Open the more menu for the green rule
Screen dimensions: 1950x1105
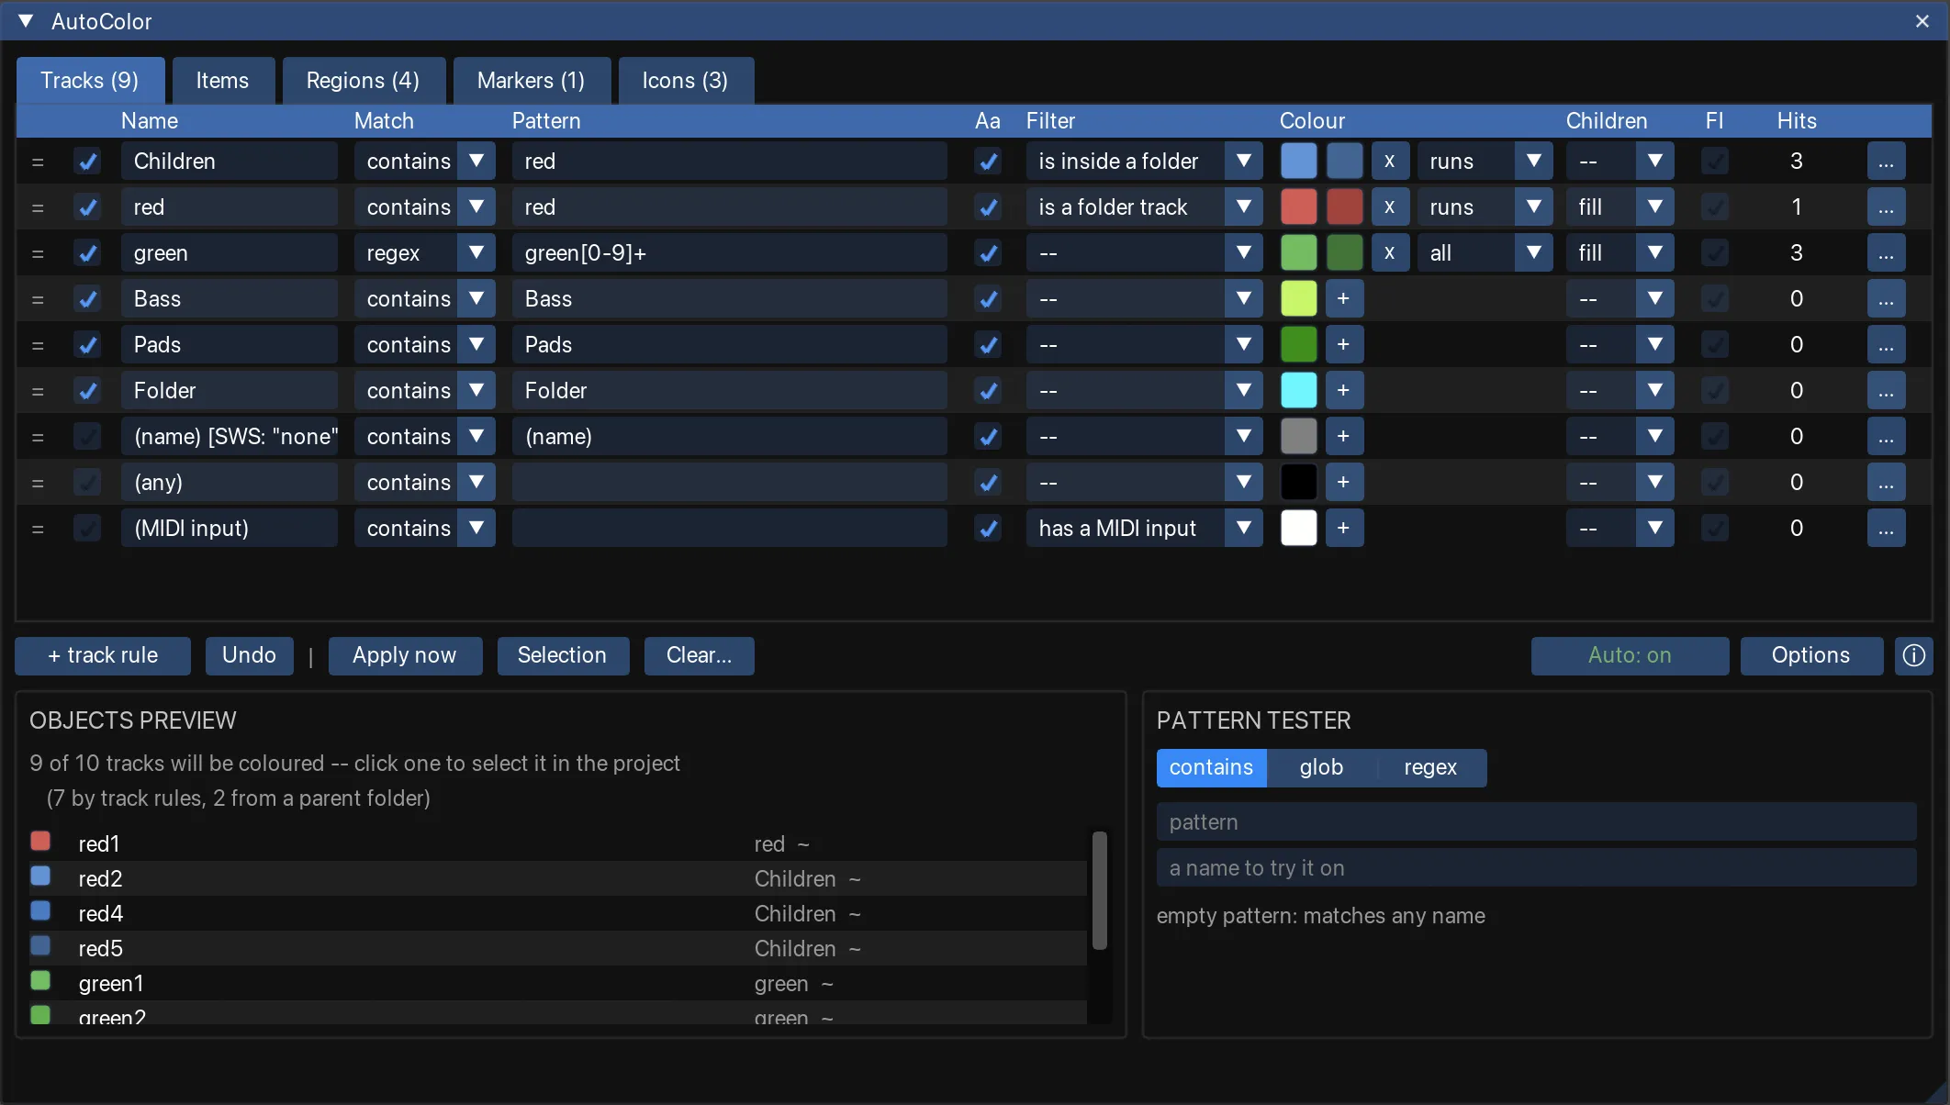tap(1886, 253)
